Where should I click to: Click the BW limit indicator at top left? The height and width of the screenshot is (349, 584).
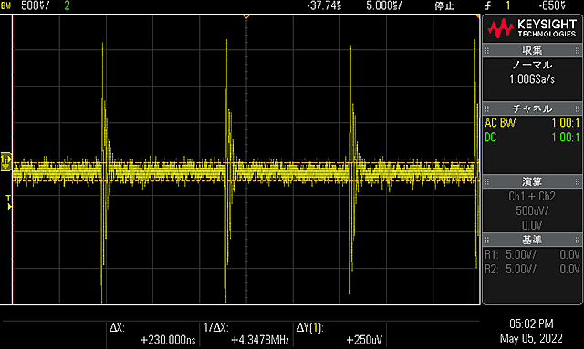[5, 5]
